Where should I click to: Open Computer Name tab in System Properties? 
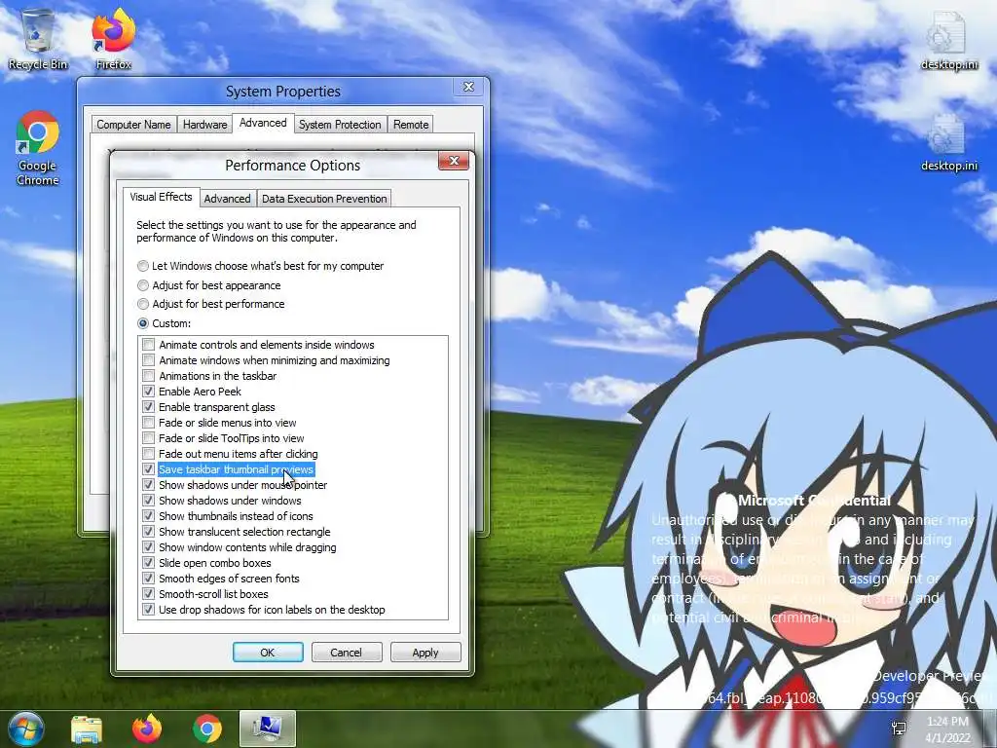pos(133,125)
